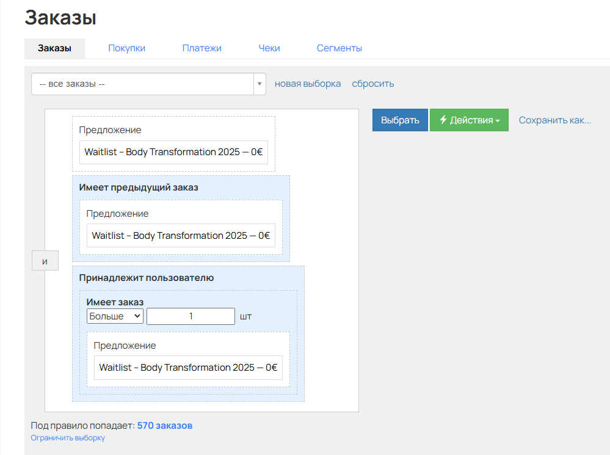Image resolution: width=610 pixels, height=455 pixels.
Task: Go to the Чеки tab
Action: point(269,48)
